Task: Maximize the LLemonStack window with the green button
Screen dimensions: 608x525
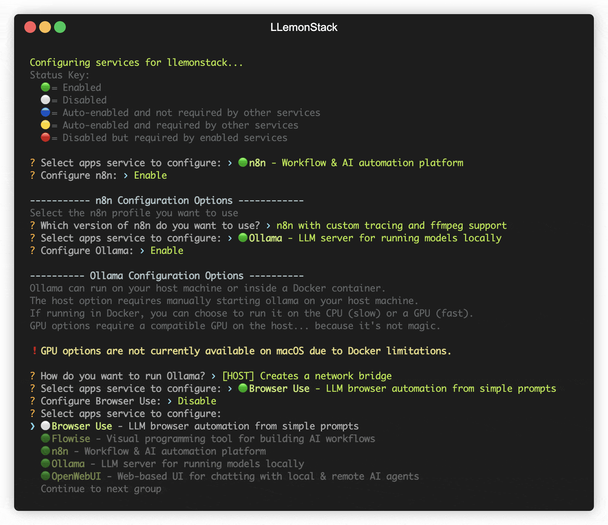Action: point(60,27)
